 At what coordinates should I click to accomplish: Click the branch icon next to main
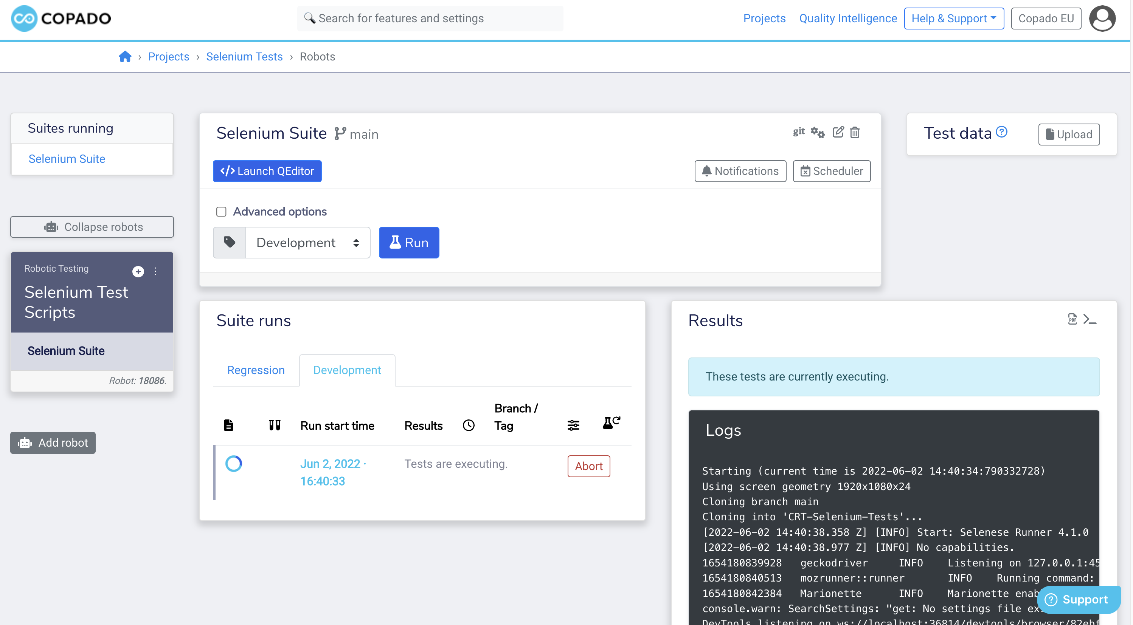click(340, 134)
